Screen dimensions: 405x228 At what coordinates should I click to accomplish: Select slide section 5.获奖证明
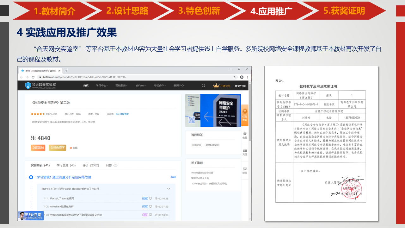point(344,11)
